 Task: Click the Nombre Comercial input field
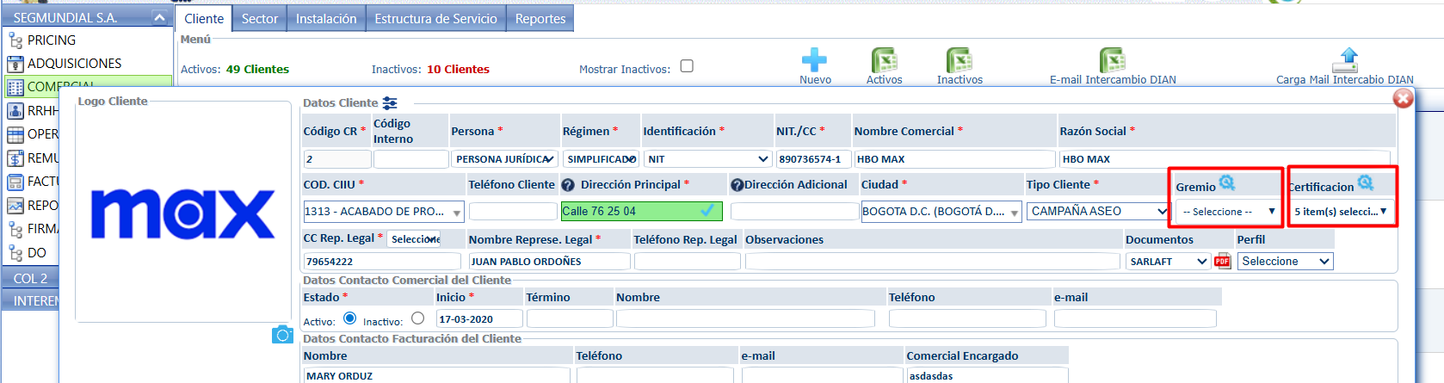click(953, 159)
